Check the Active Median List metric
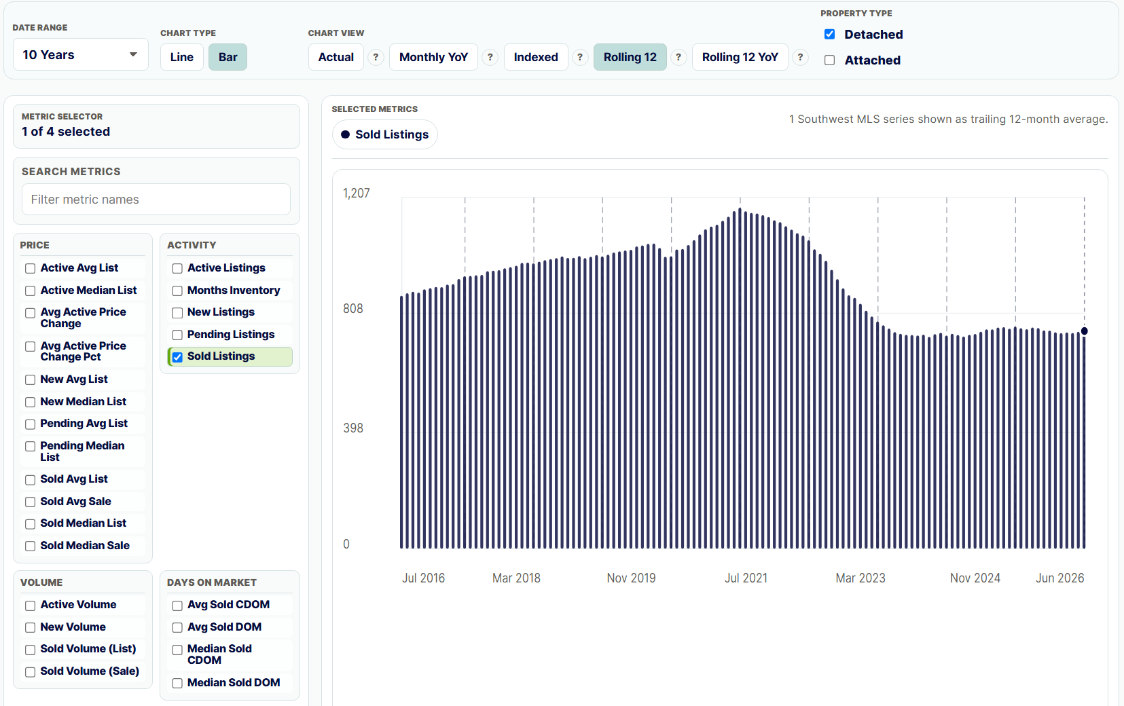Viewport: 1124px width, 706px height. 31,291
